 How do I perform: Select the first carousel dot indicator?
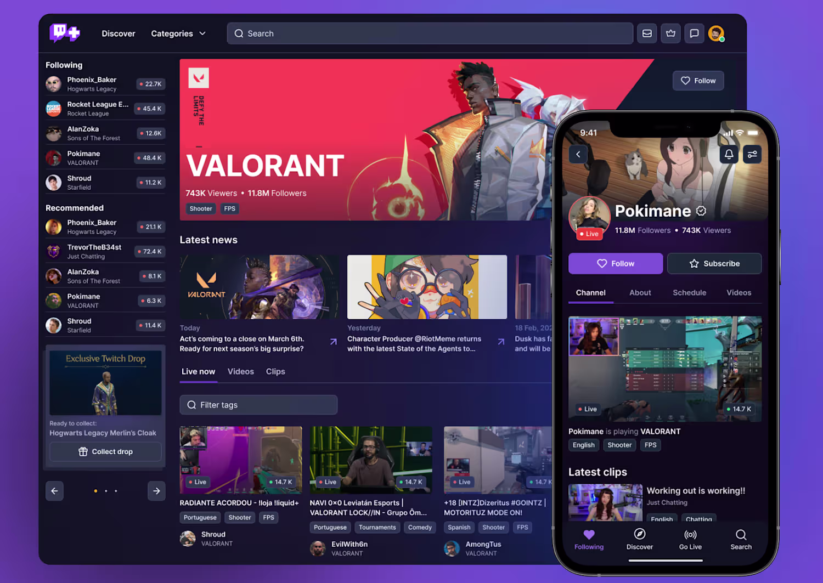95,491
